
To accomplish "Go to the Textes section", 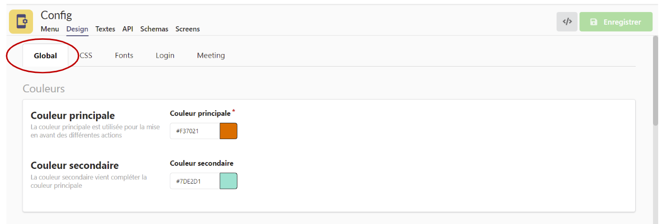I will tap(105, 29).
